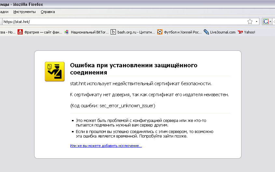The image size is (275, 172).
Task: Open the address bar history dropdown arrow
Action: pyautogui.click(x=257, y=21)
